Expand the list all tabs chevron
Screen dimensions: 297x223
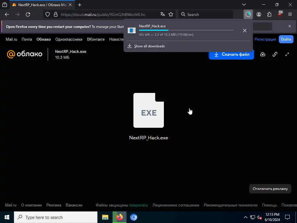[244, 5]
